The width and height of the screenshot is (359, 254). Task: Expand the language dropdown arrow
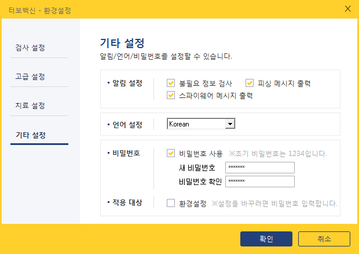pyautogui.click(x=230, y=124)
